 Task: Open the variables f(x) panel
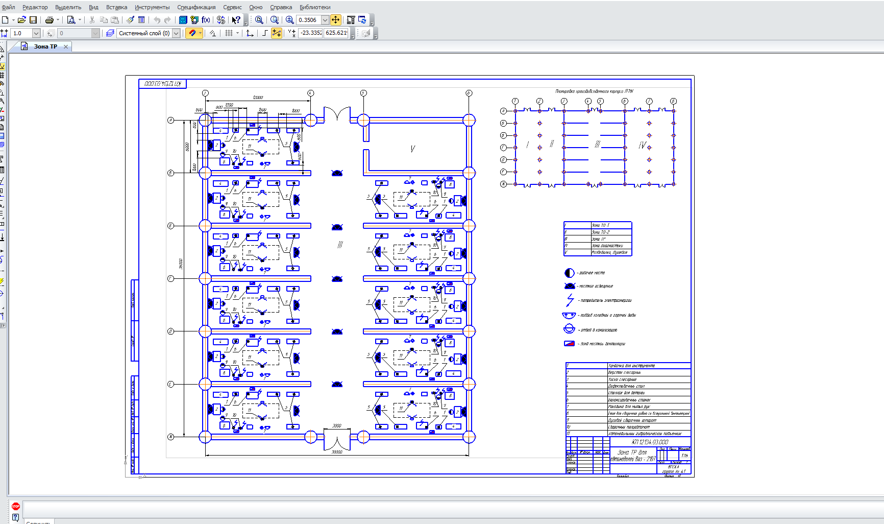point(206,20)
